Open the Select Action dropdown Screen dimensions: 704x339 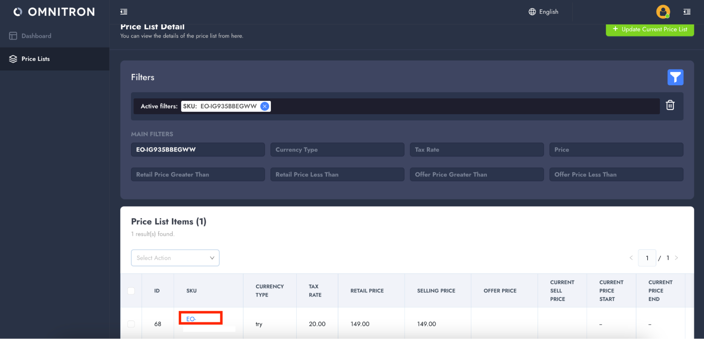[175, 258]
